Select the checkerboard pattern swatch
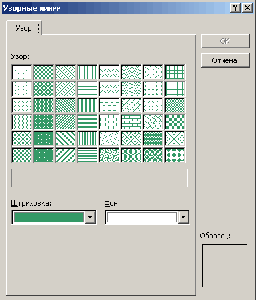 [x=175, y=122]
